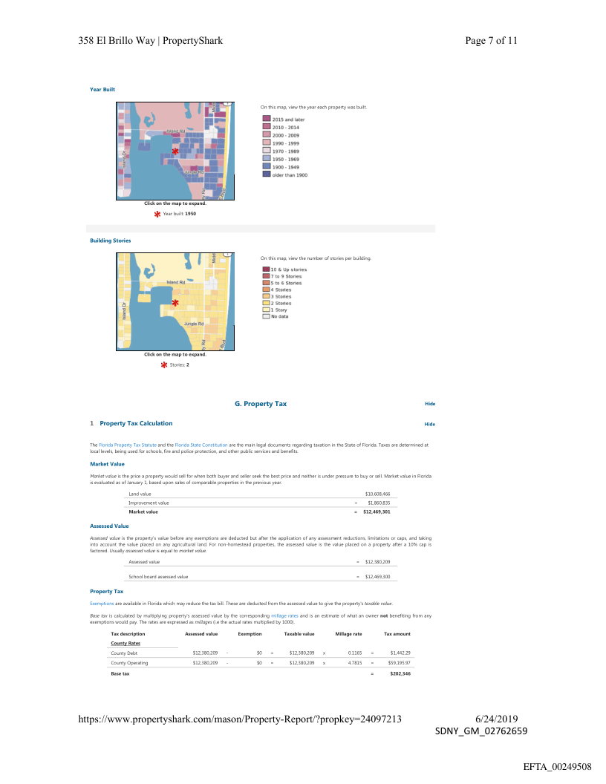The height and width of the screenshot is (784, 606).
Task: Click the red asterisk beside Stories: 2
Action: [163, 365]
